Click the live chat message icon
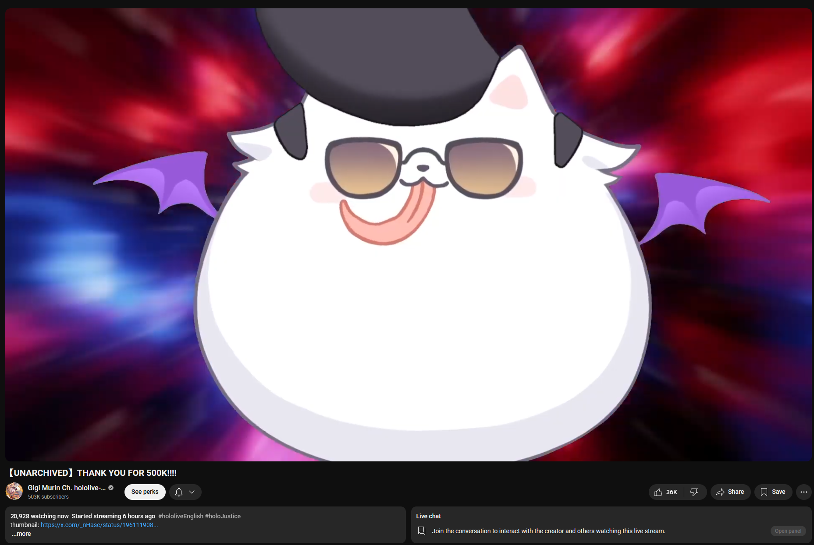The image size is (814, 545). [422, 531]
